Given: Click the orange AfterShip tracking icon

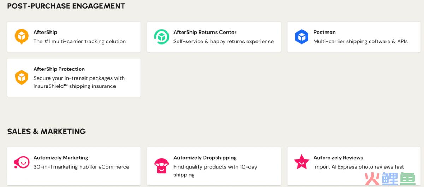Looking at the screenshot, I should click(x=22, y=37).
